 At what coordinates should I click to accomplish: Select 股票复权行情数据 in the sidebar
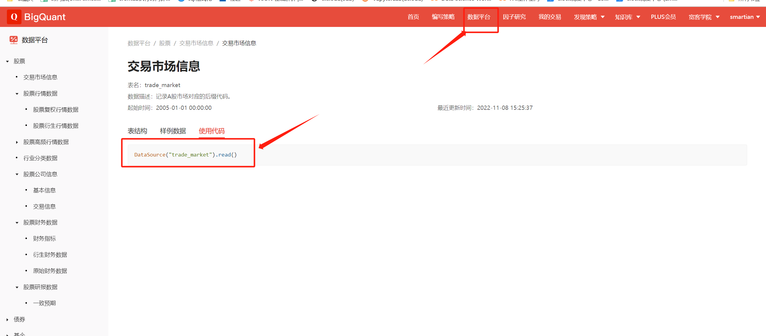click(56, 110)
